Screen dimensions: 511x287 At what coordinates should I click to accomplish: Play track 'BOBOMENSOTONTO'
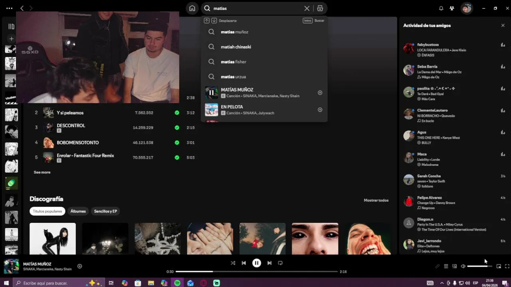[77, 142]
